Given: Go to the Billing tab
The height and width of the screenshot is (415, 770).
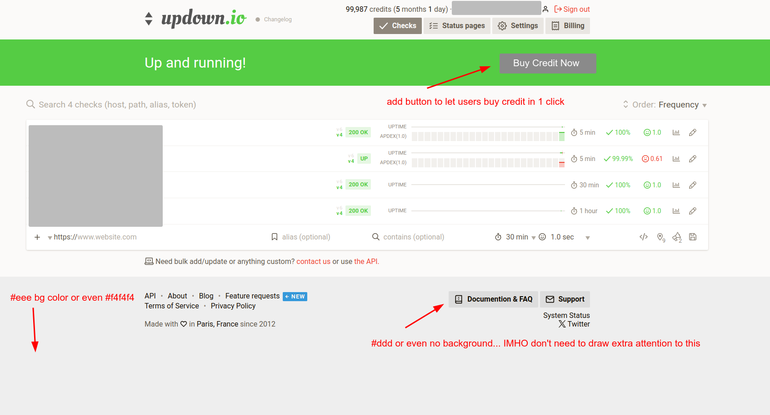Looking at the screenshot, I should tap(568, 26).
